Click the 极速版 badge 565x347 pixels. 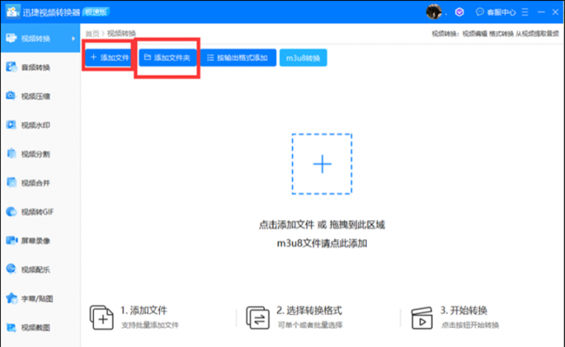coord(96,12)
